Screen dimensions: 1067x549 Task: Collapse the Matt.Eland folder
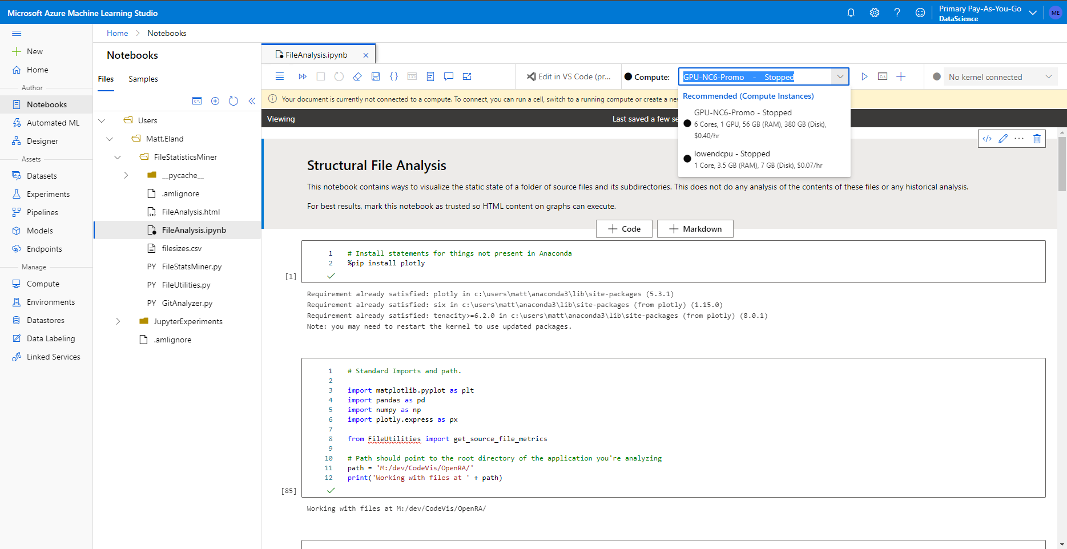pyautogui.click(x=110, y=139)
